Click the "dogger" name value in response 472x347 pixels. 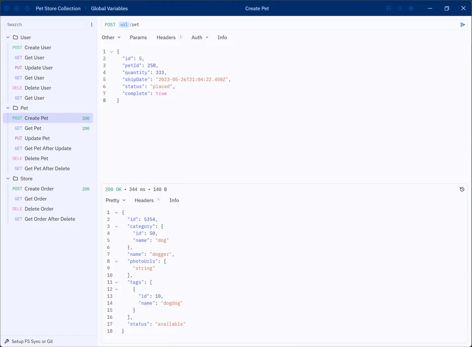pos(161,254)
